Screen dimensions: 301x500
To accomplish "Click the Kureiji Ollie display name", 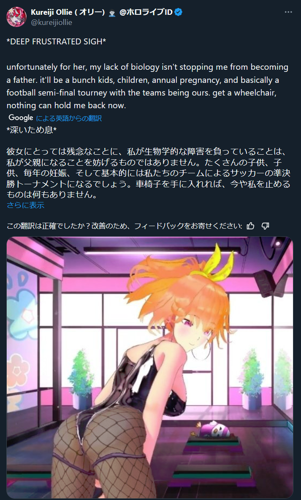I will point(68,12).
